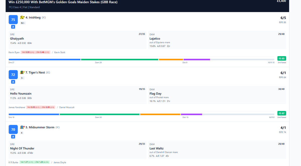Click Inishbeg's blue sire score bar segment
301x166 pixels.
point(44,60)
